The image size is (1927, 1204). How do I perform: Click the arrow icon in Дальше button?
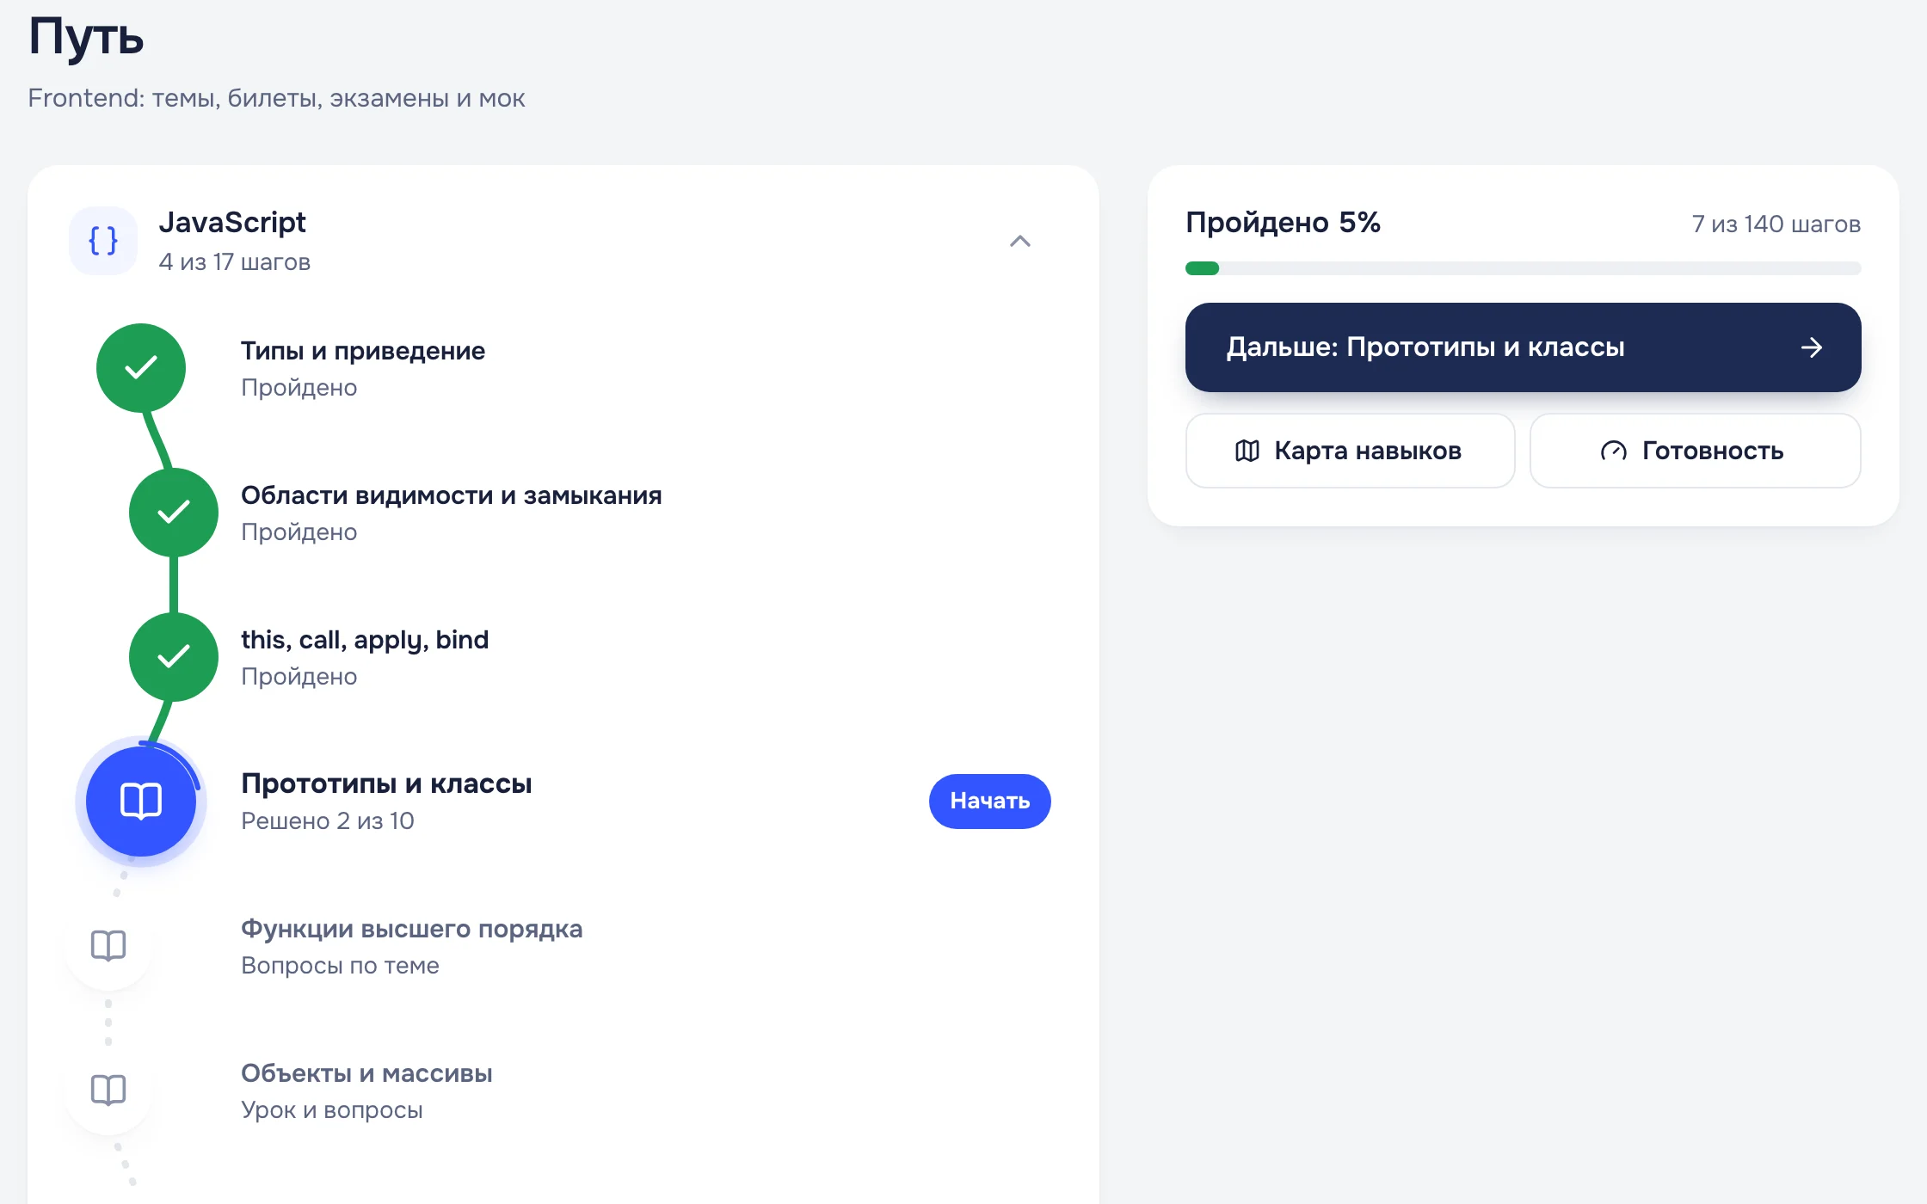(1812, 347)
